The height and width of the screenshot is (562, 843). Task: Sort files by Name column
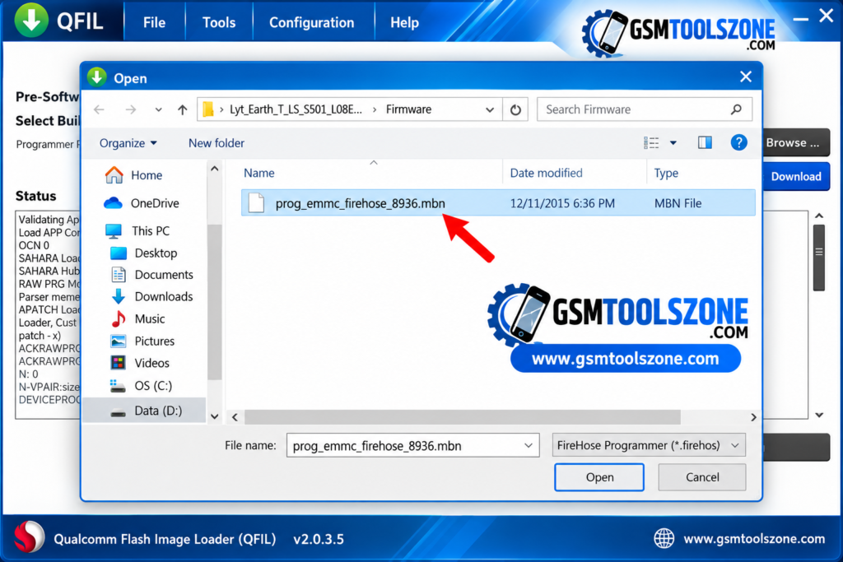coord(259,173)
